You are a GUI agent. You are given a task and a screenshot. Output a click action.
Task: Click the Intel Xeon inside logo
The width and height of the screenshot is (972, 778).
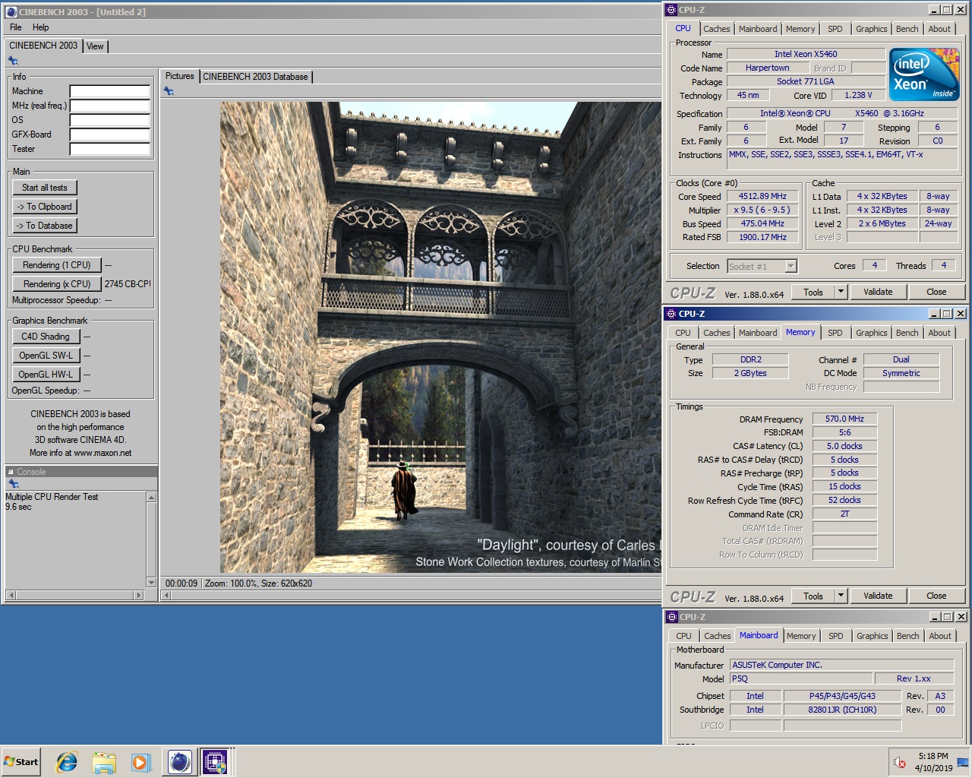pyautogui.click(x=924, y=74)
